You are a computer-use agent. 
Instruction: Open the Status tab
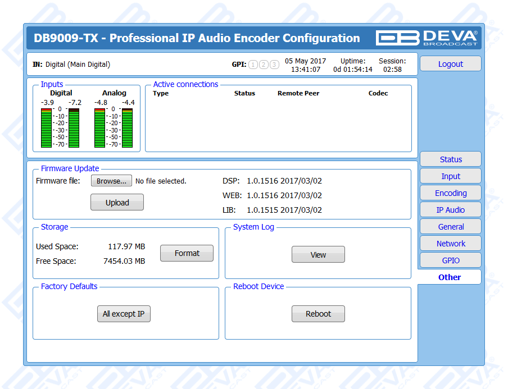[450, 159]
